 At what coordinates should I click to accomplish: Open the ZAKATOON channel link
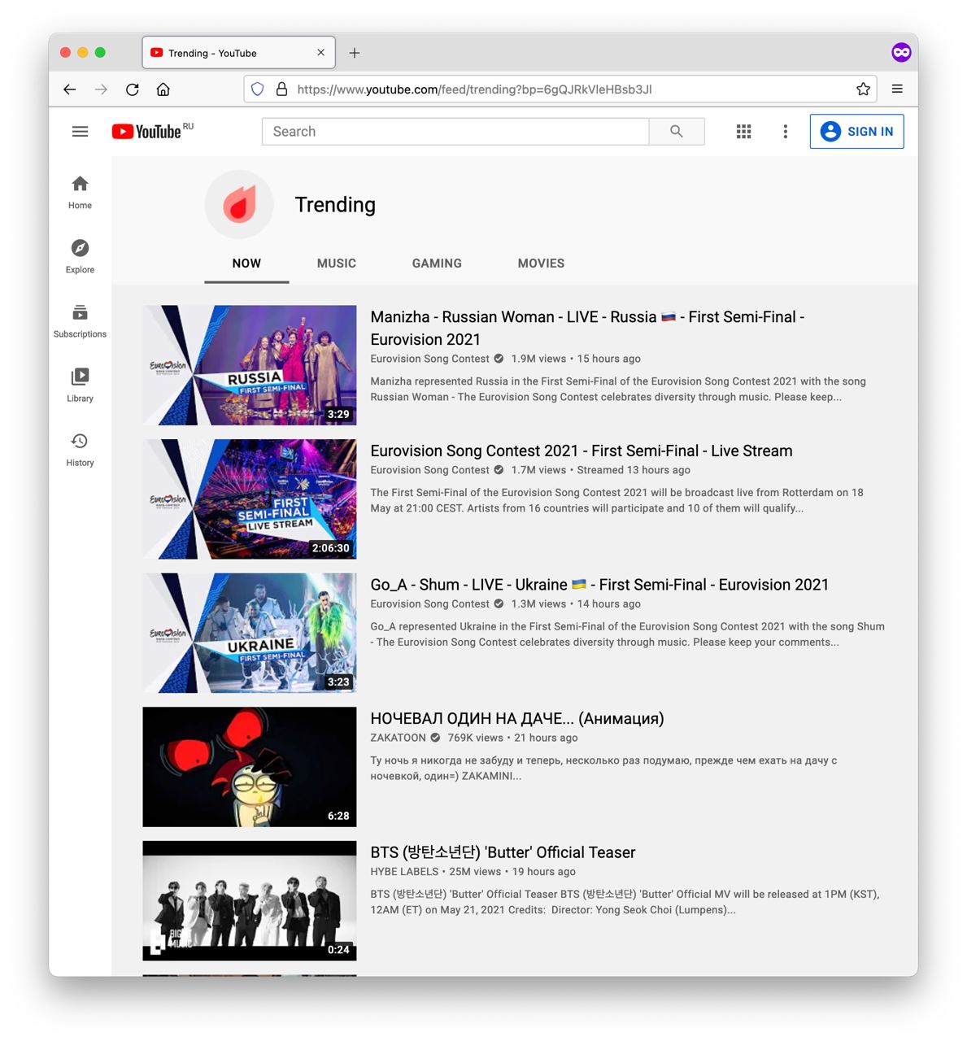coord(399,738)
